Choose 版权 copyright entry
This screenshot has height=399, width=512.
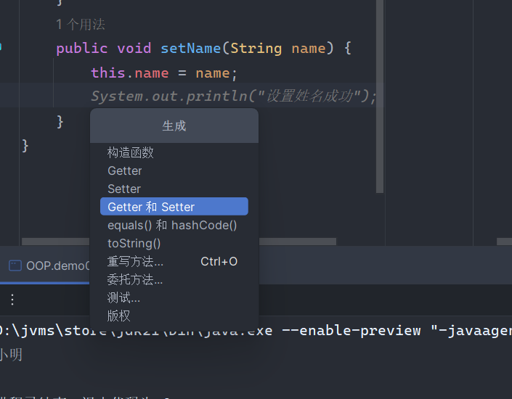[x=119, y=316]
